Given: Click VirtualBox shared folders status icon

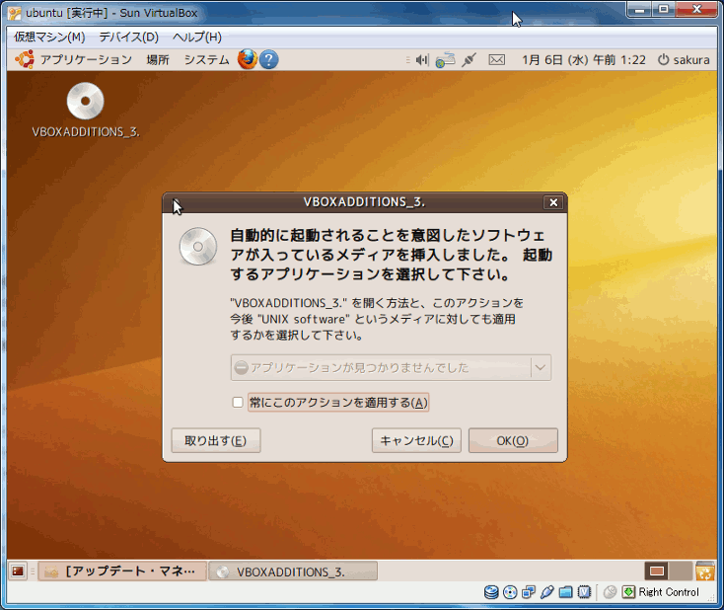Looking at the screenshot, I should tap(566, 592).
